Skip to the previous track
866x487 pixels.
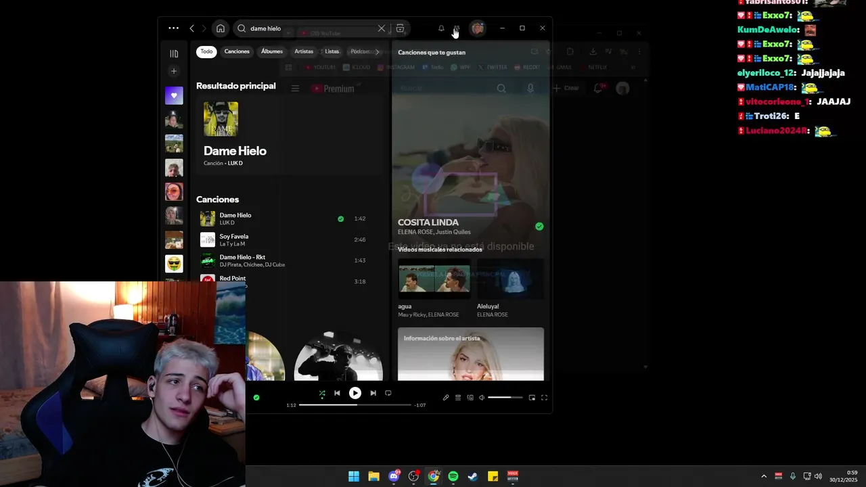click(337, 393)
